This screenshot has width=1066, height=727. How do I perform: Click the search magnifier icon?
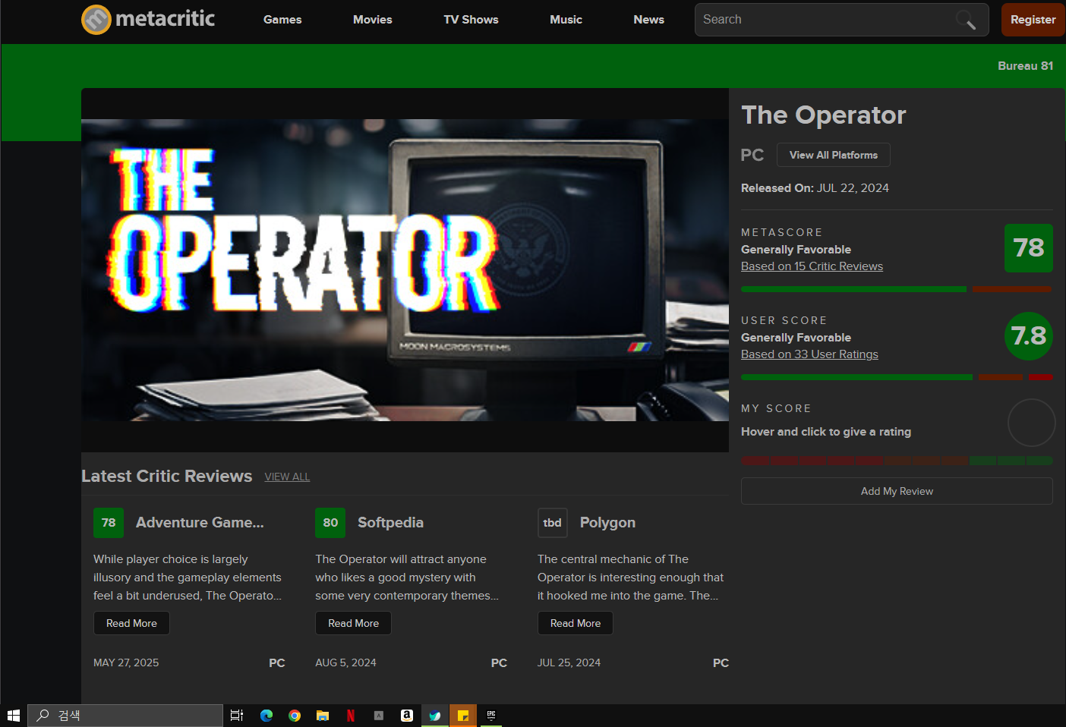click(966, 20)
